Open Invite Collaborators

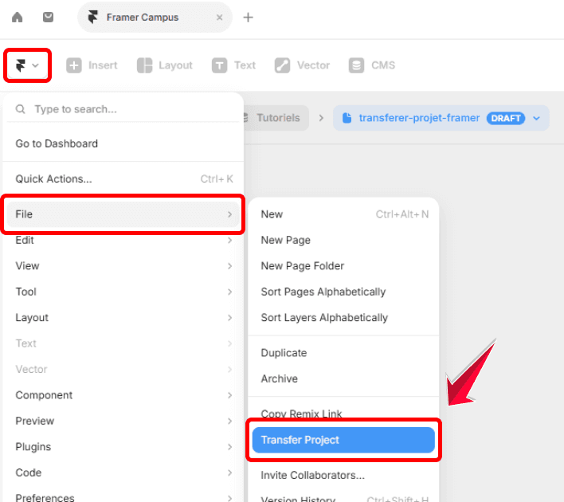tap(343, 476)
